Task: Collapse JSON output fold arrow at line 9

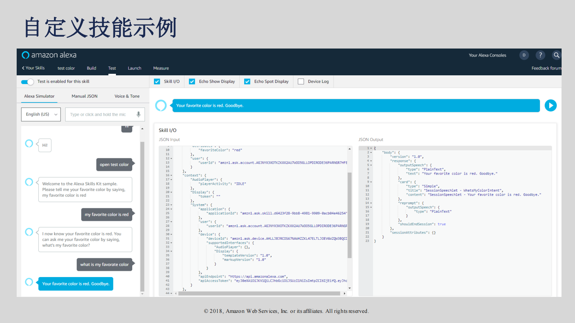Action: [x=371, y=182]
